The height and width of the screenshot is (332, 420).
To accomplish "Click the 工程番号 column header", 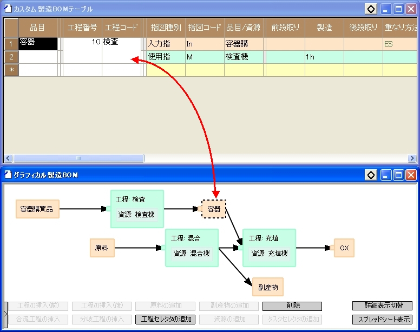I will pos(82,28).
